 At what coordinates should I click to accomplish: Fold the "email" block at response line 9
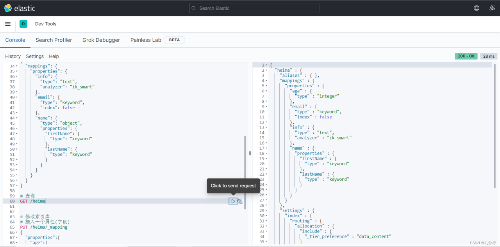266,107
